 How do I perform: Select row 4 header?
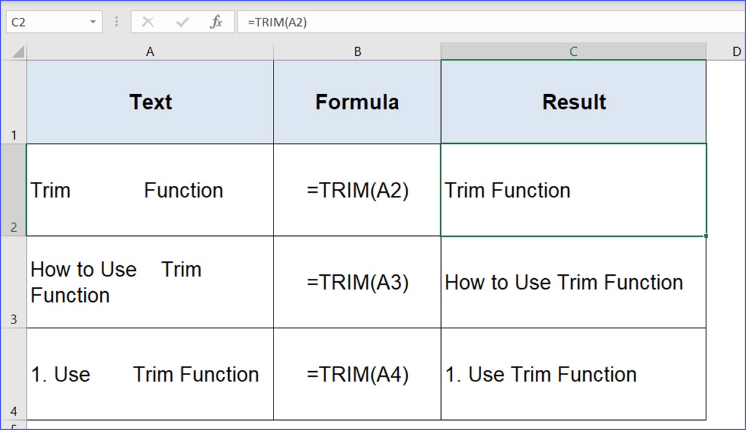[x=14, y=374]
